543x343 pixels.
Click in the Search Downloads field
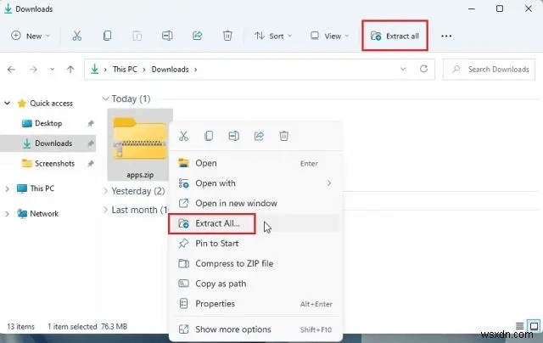489,70
